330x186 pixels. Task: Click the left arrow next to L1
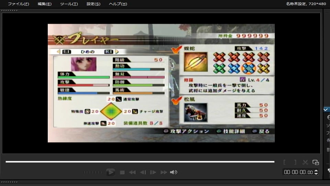coord(58,51)
